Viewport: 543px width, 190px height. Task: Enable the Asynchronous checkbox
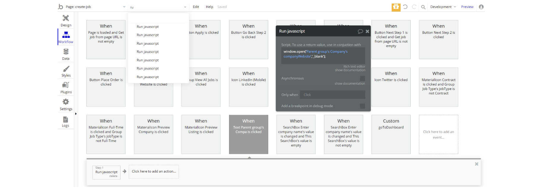362,78
